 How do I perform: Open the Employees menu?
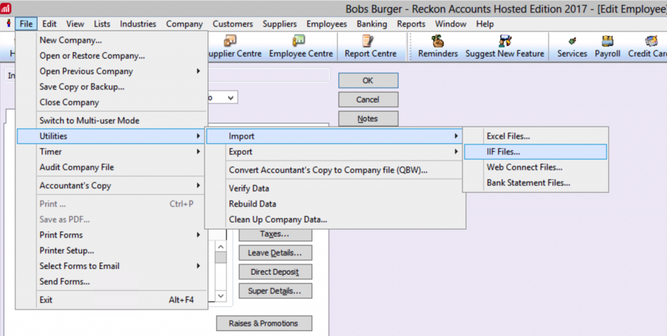(x=327, y=24)
